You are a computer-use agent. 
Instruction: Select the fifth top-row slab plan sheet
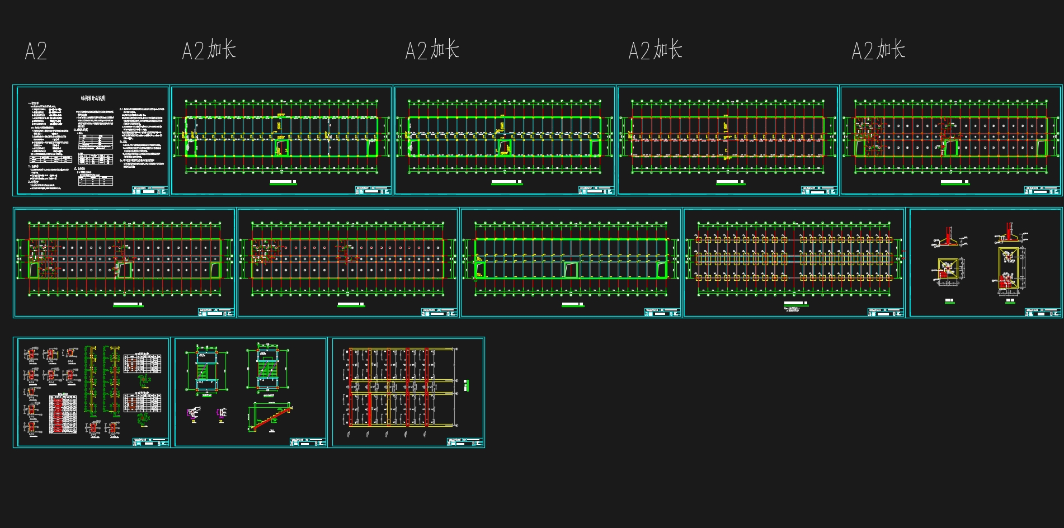(x=951, y=140)
